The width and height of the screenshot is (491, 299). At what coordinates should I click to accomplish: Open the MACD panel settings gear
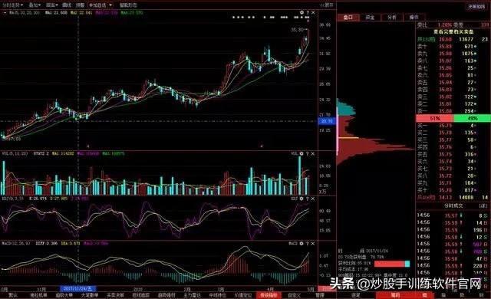(x=302, y=243)
